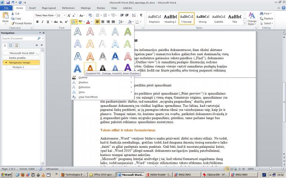This screenshot has width=286, height=178.
Task: Click the Redo icon in Quick Access toolbar
Action: tap(20, 2)
